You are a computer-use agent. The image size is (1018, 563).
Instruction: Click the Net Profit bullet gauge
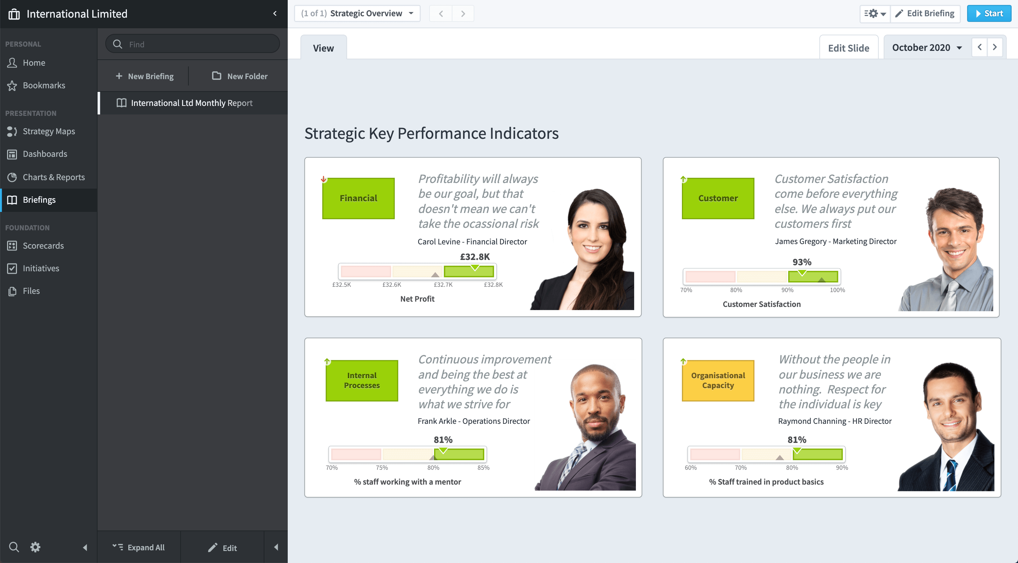(x=417, y=272)
